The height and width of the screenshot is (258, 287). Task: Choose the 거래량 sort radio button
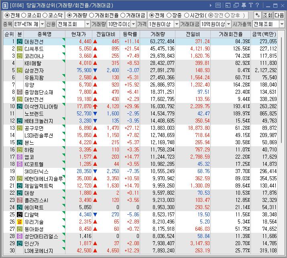(x=69, y=15)
